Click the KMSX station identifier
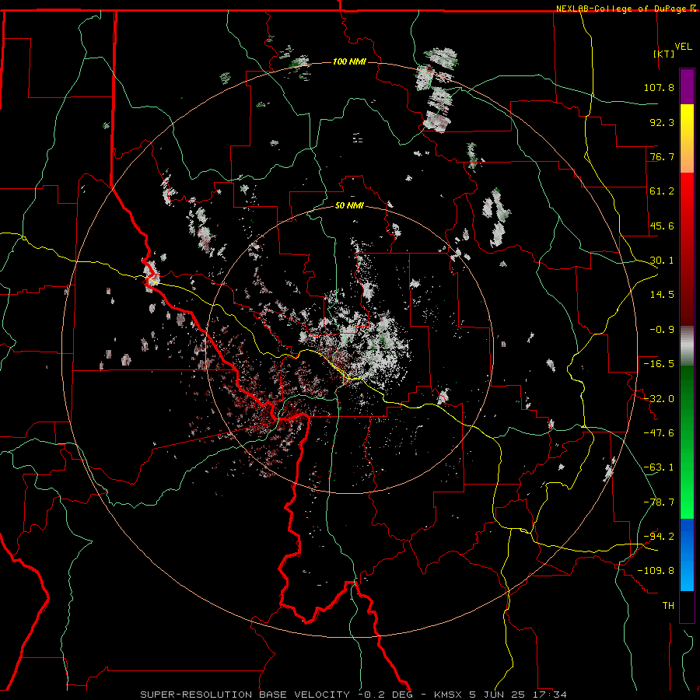This screenshot has width=700, height=700. tap(449, 695)
